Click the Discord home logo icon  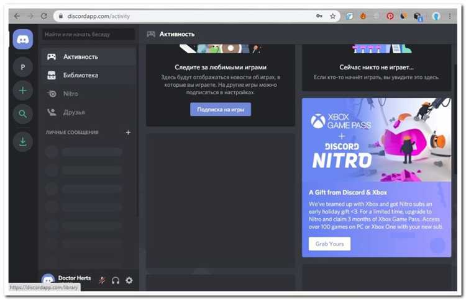23,39
